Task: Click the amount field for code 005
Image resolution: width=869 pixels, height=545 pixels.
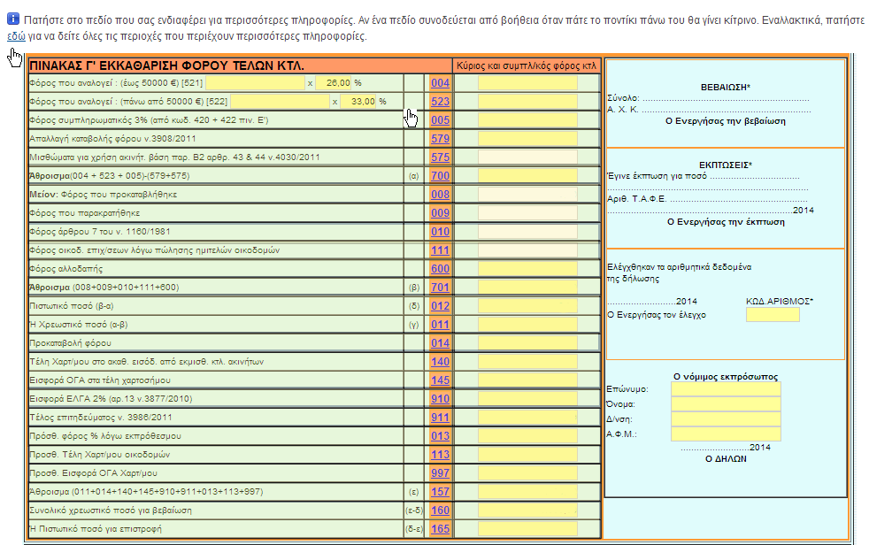Action: [527, 120]
